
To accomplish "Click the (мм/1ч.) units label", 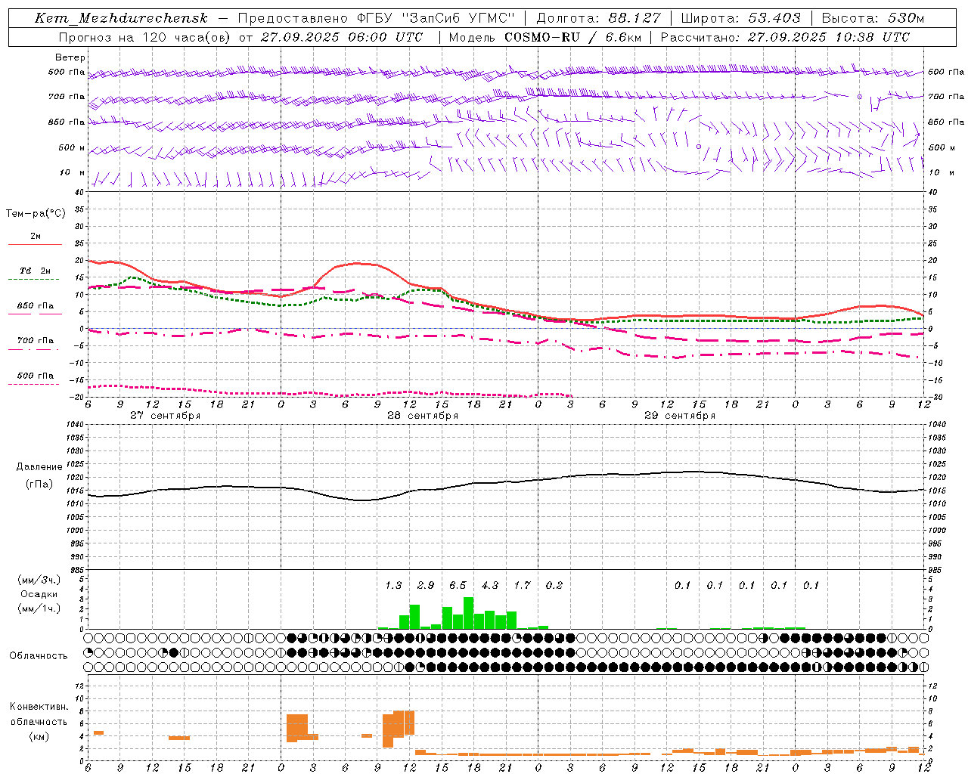I will [39, 608].
